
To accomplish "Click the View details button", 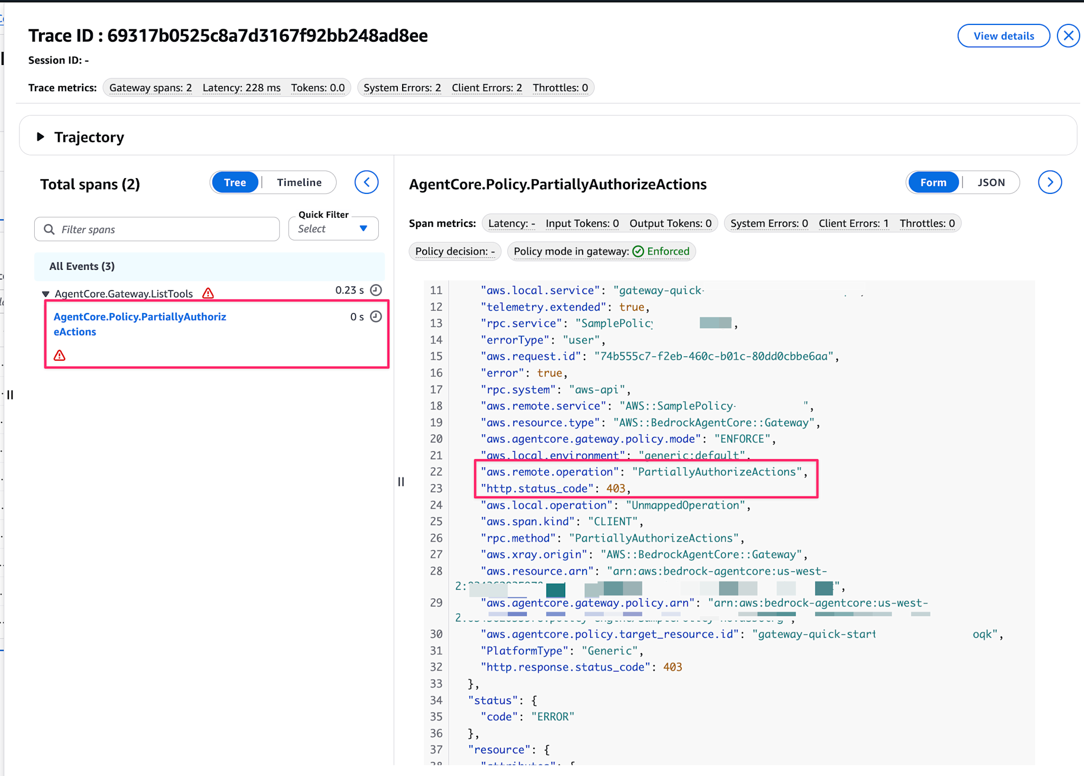I will pyautogui.click(x=1003, y=36).
